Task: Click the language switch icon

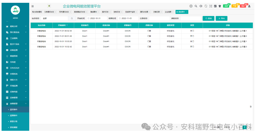Action: [215, 6]
